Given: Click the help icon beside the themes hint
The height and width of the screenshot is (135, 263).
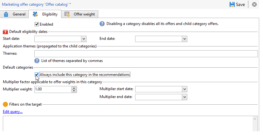Looking at the screenshot, I should [37, 61].
